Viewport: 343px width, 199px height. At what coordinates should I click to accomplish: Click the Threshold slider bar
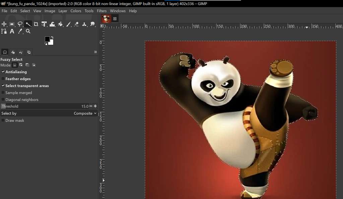pos(45,107)
